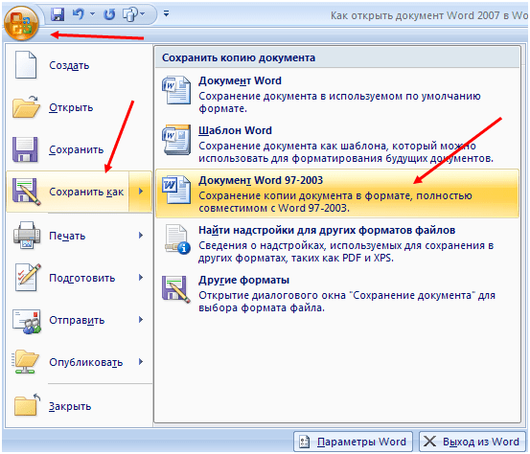Image resolution: width=530 pixels, height=454 pixels.
Task: Expand the Отправить submenu arrow
Action: (141, 320)
